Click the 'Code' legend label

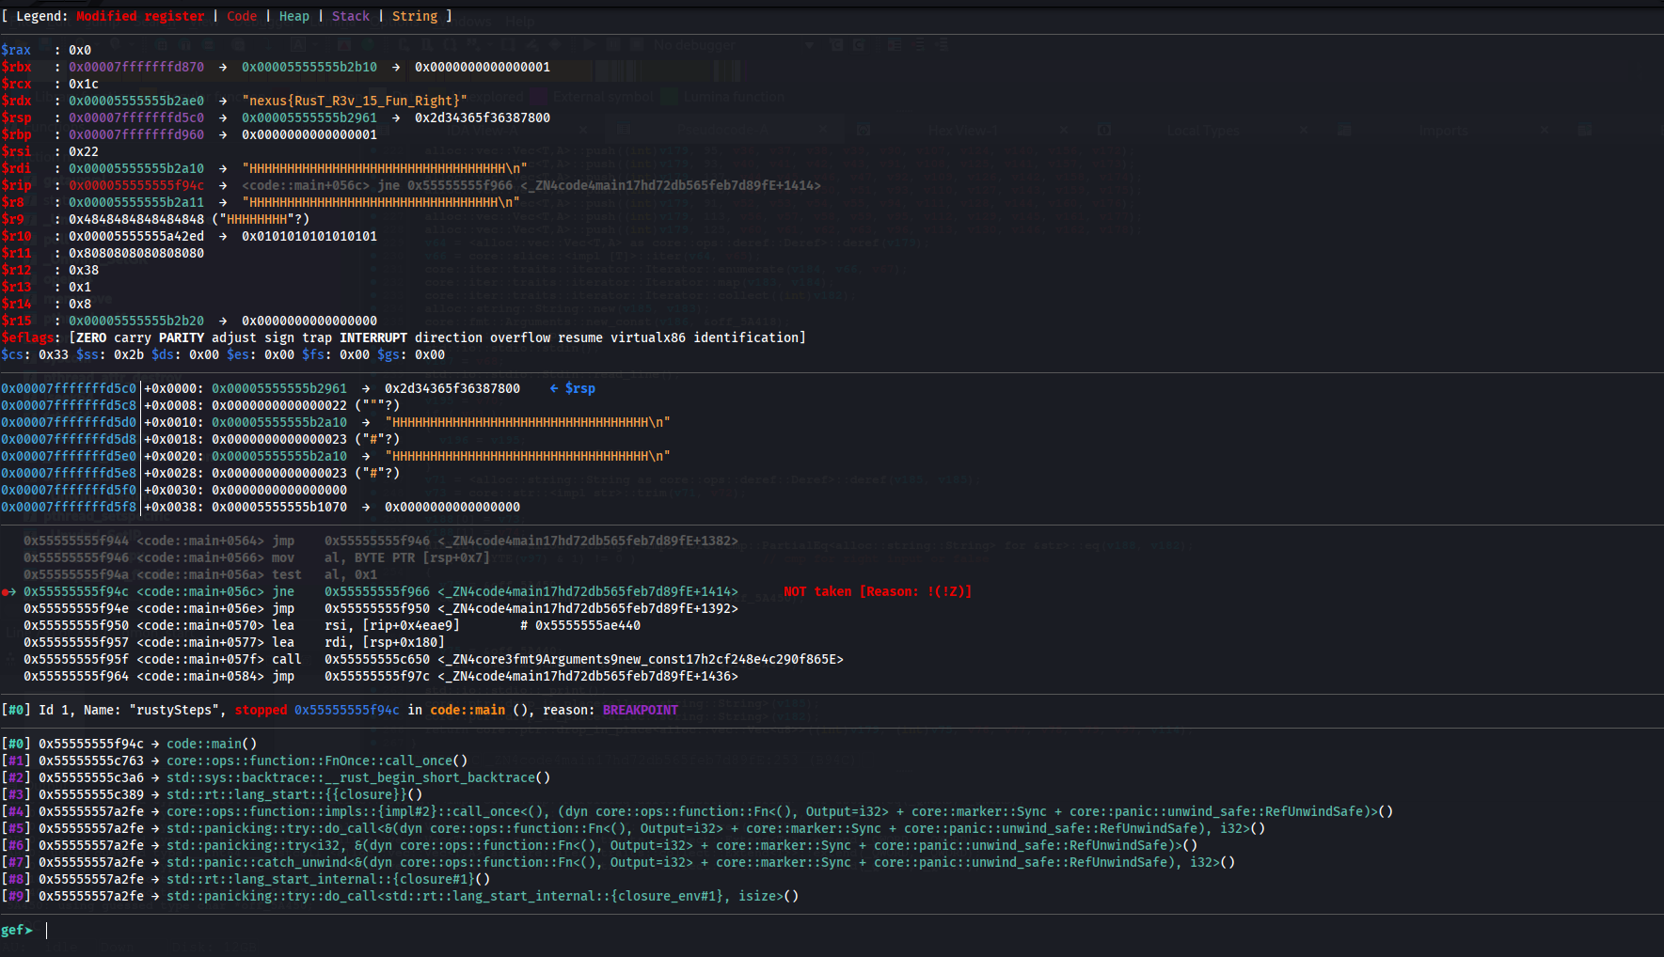pos(242,16)
